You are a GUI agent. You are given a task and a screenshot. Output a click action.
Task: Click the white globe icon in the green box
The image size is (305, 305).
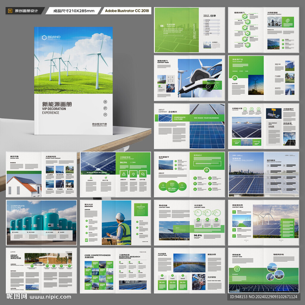point(287,21)
